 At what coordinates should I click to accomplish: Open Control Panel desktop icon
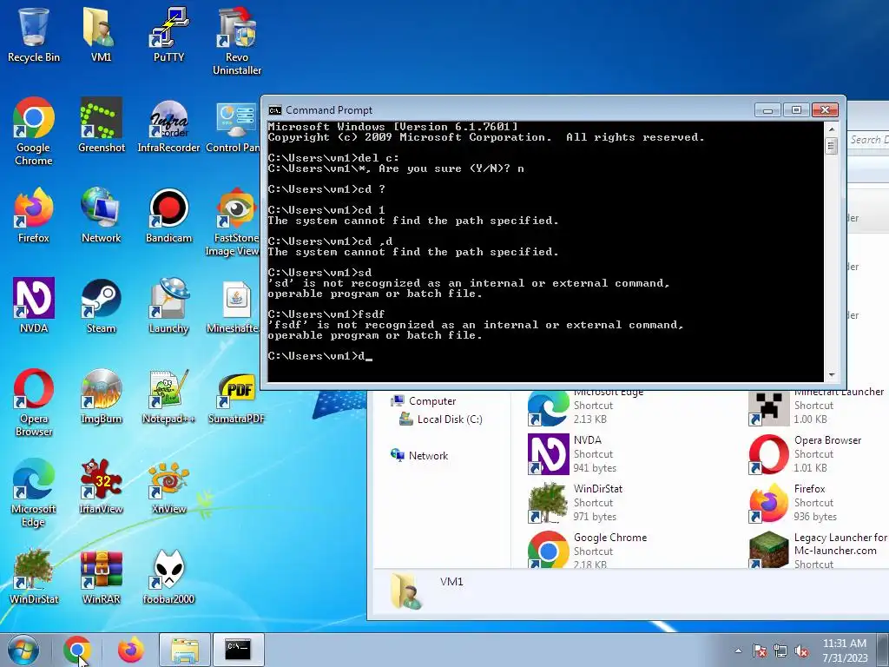233,124
